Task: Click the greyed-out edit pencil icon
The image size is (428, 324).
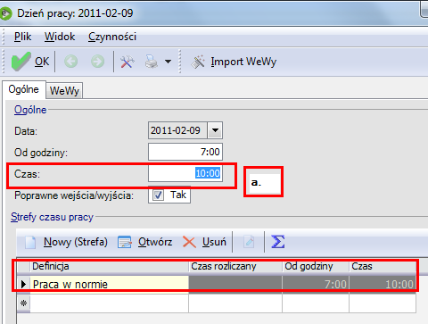Action: pyautogui.click(x=249, y=242)
